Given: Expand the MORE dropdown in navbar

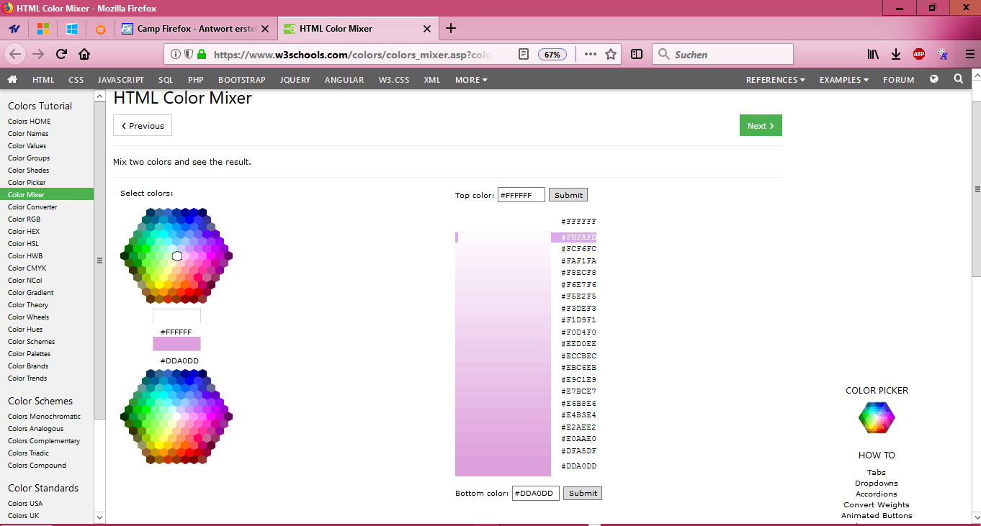Looking at the screenshot, I should pos(471,80).
